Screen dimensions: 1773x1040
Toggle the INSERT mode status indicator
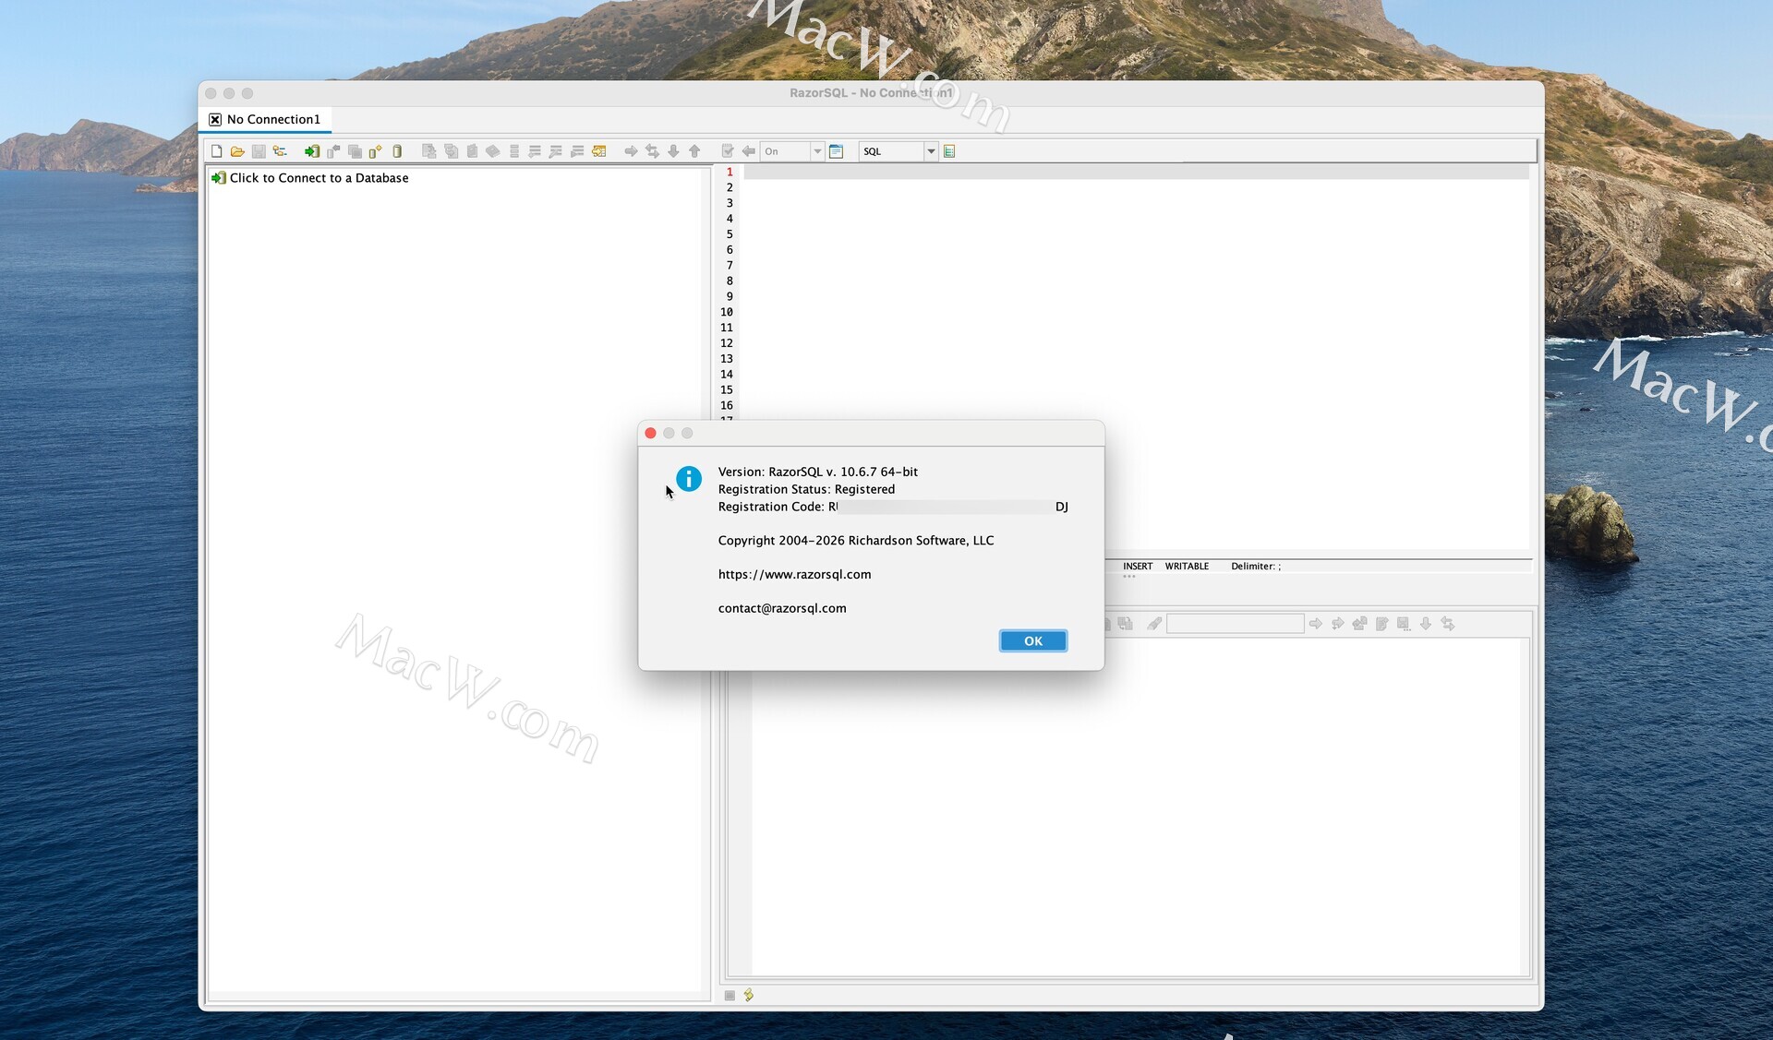coord(1137,567)
